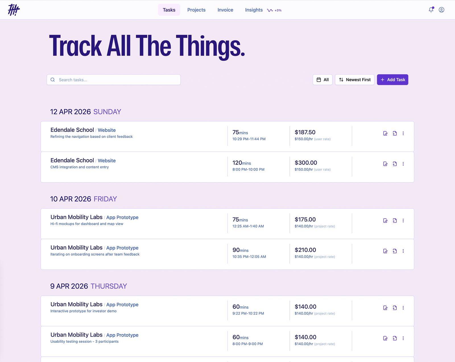Edit the Edendale School navigation task
The image size is (455, 362).
coord(385,133)
